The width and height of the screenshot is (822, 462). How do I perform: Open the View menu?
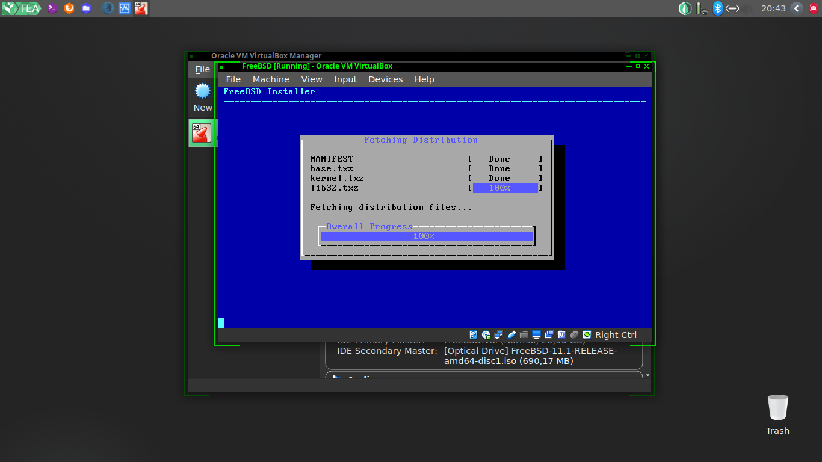pos(312,79)
